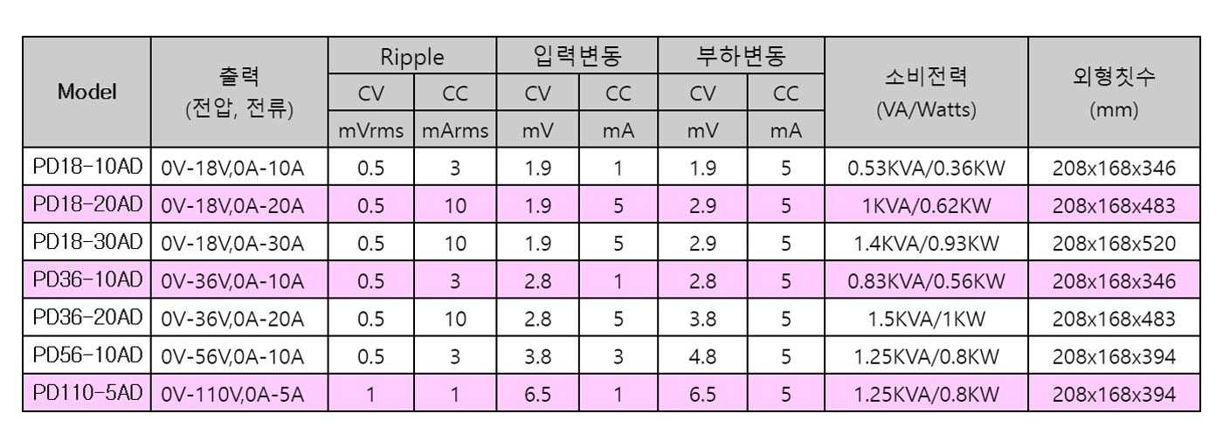The width and height of the screenshot is (1223, 448).
Task: Select the 1.4KVA/0.93KW power cell
Action: tap(926, 242)
